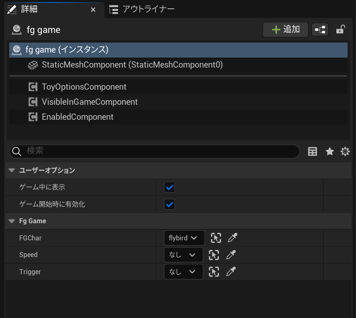Image resolution: width=356 pixels, height=318 pixels.
Task: Click the VisibleInGameComponent class icon
Action: click(33, 102)
